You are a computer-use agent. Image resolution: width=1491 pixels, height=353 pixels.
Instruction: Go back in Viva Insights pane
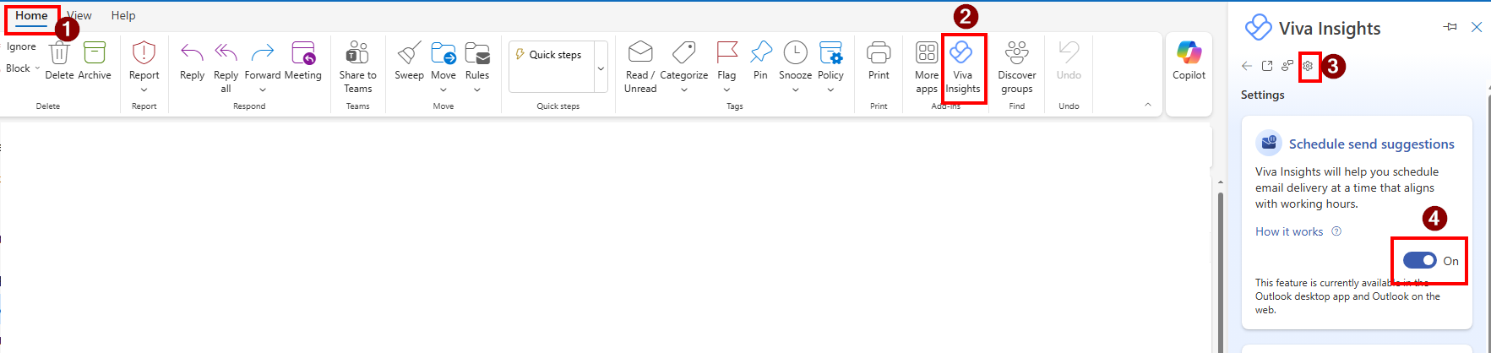1247,66
